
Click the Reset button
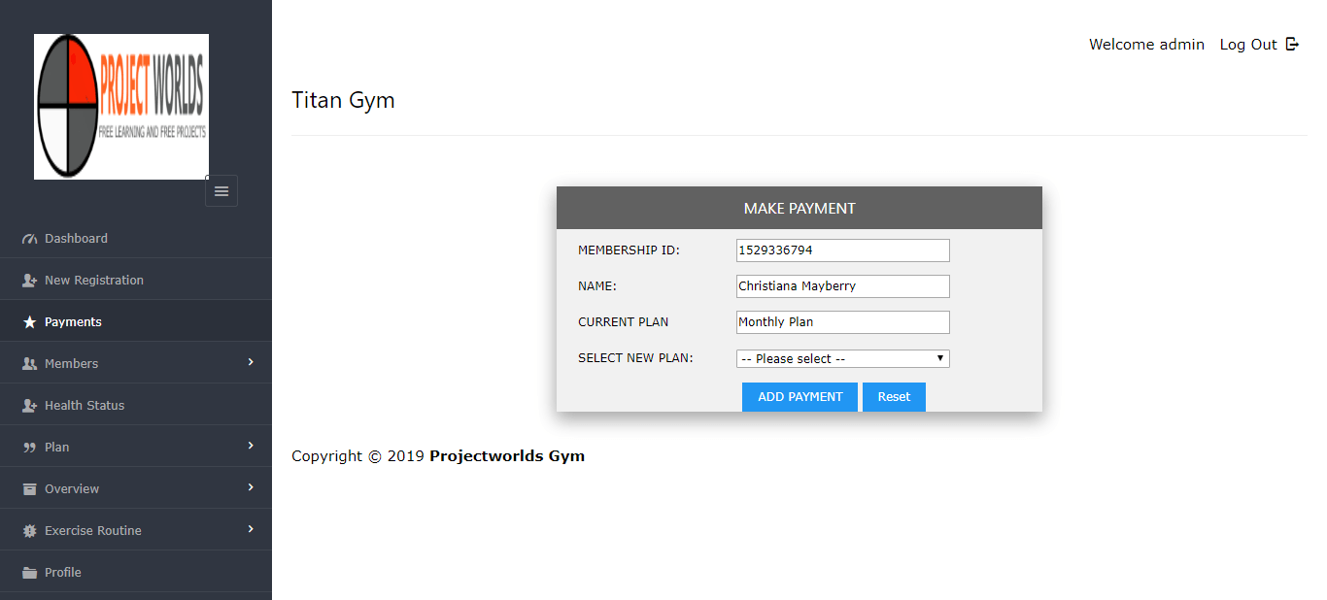click(x=894, y=396)
